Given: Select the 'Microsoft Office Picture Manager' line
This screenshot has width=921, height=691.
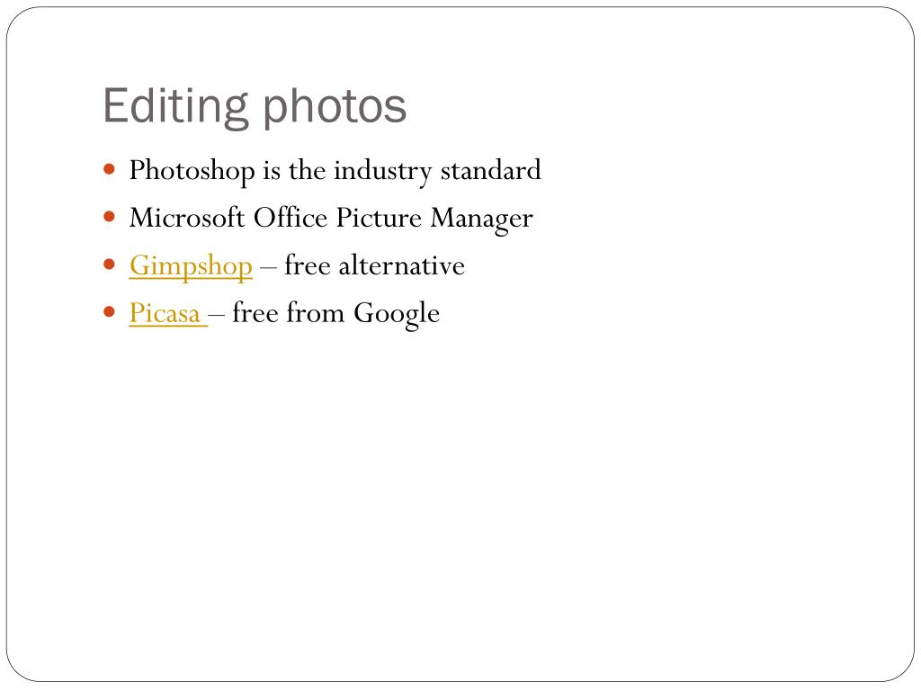Looking at the screenshot, I should [x=331, y=219].
